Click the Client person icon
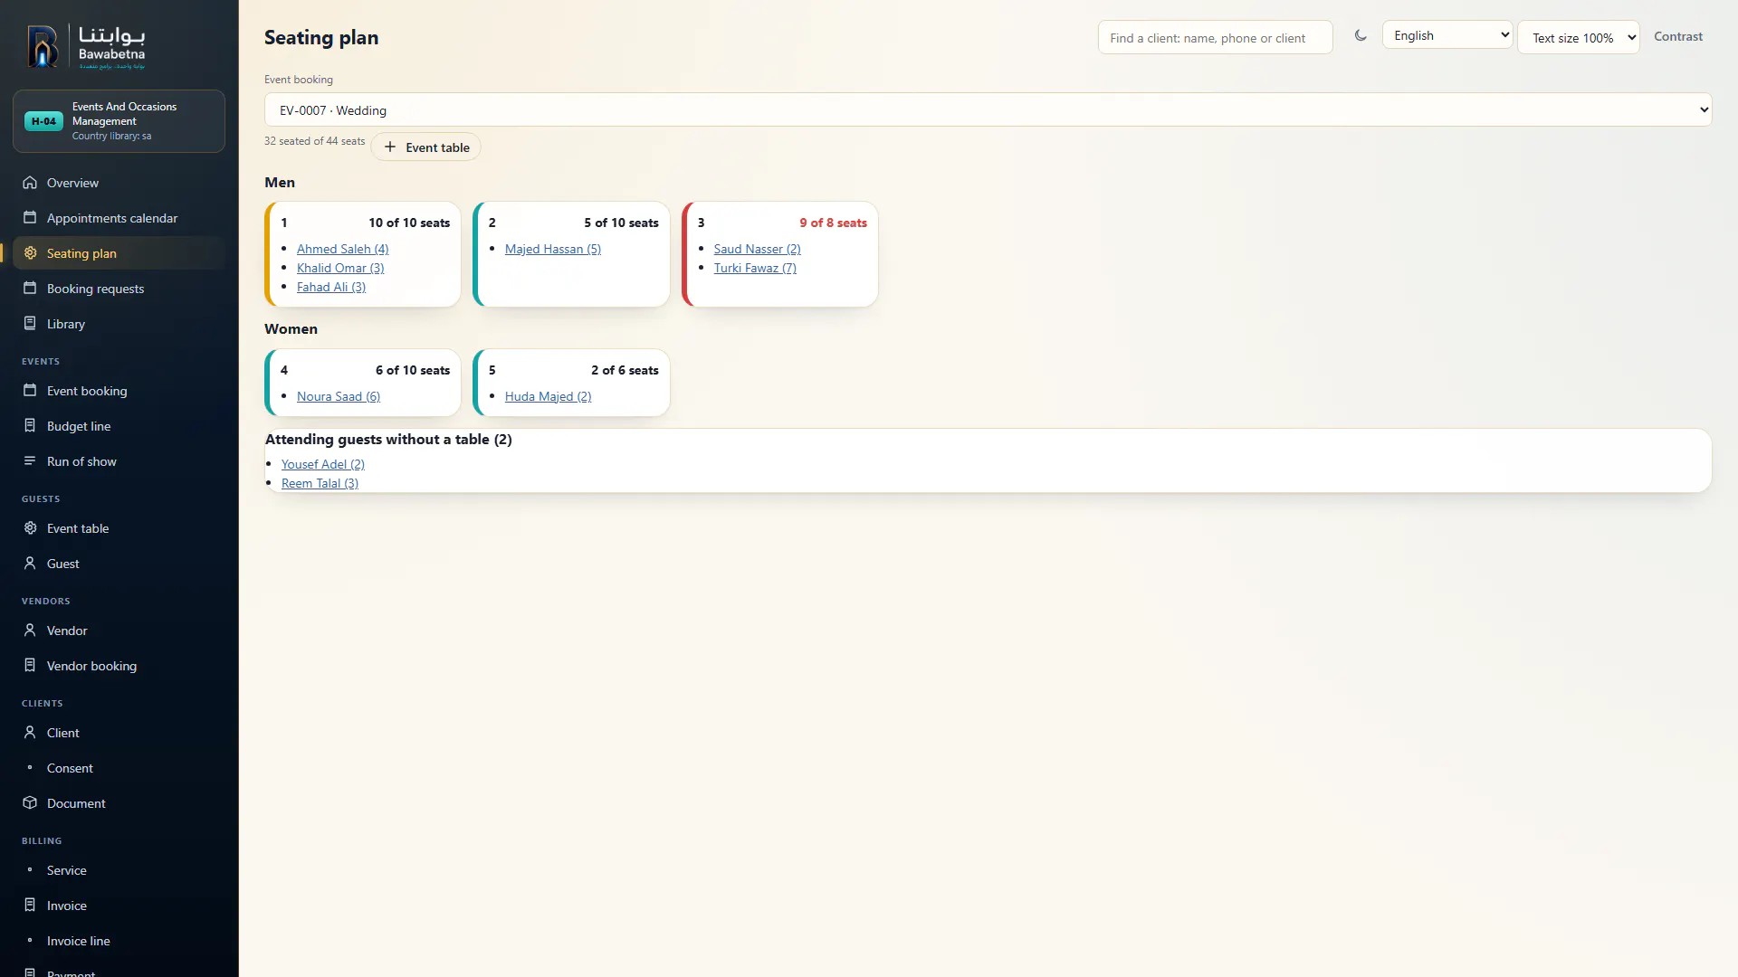The width and height of the screenshot is (1738, 977). coord(30,733)
